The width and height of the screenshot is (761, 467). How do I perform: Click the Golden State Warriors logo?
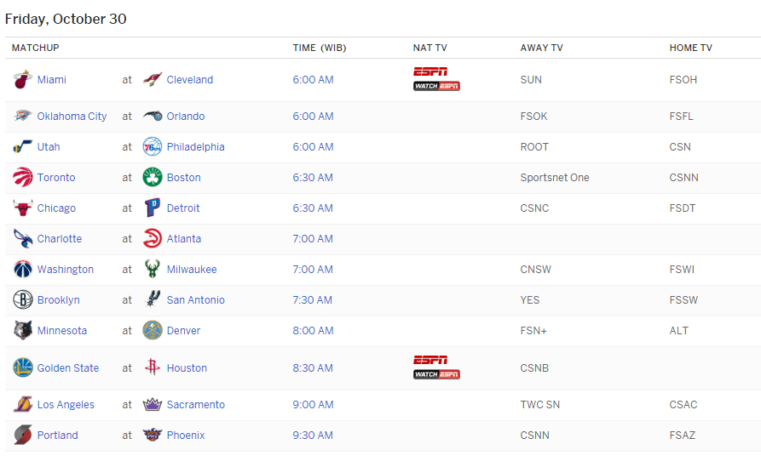tap(23, 368)
